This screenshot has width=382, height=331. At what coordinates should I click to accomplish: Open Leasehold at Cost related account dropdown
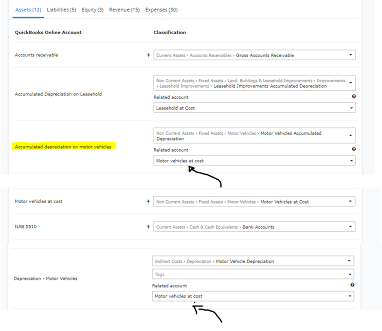tap(254, 108)
